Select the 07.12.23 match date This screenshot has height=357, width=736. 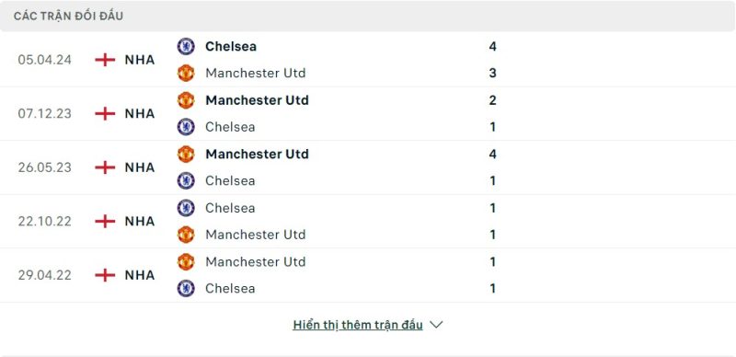(44, 114)
